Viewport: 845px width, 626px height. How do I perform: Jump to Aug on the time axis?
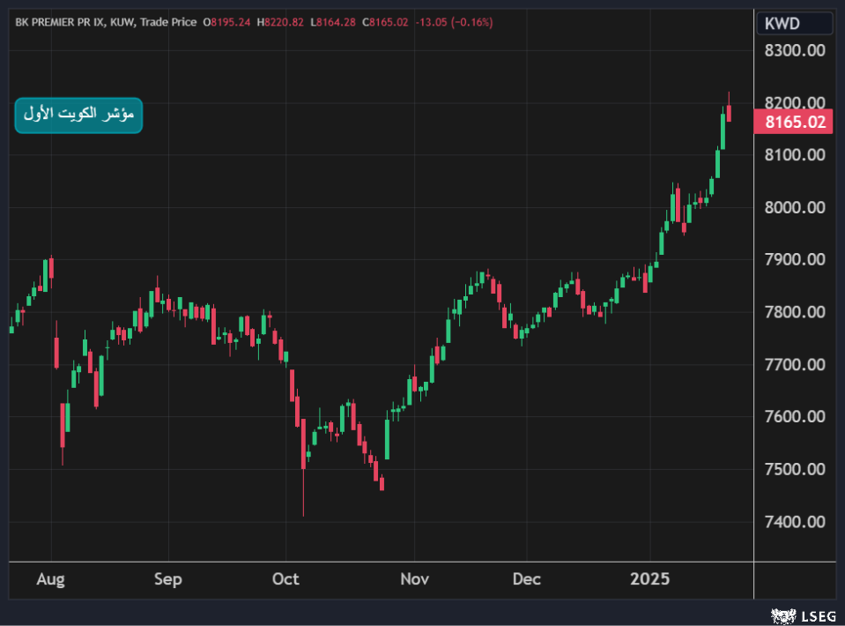[x=52, y=579]
